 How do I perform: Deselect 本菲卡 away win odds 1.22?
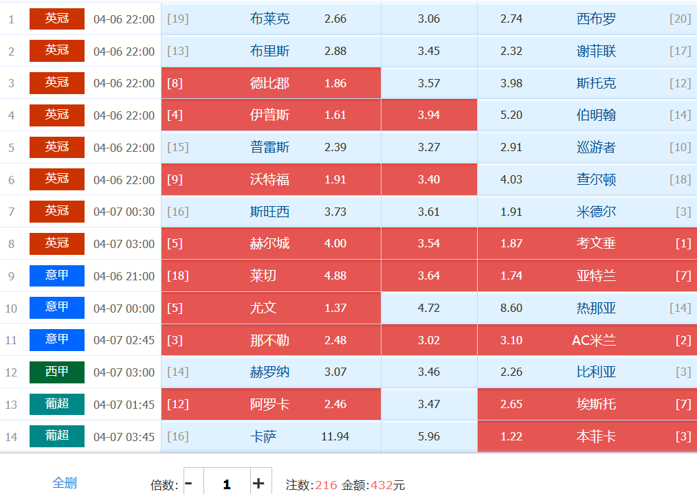[586, 436]
